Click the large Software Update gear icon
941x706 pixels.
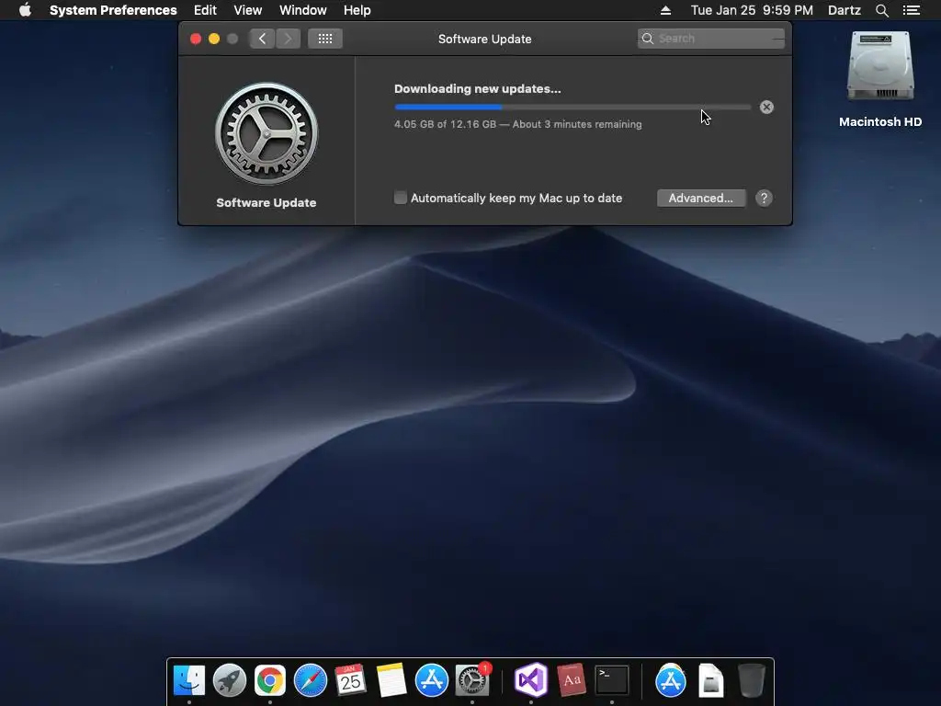[x=266, y=133]
